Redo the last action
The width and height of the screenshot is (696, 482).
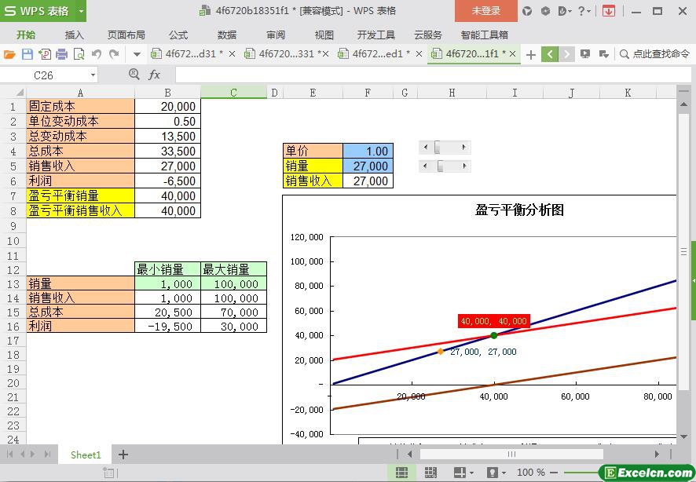[x=114, y=54]
